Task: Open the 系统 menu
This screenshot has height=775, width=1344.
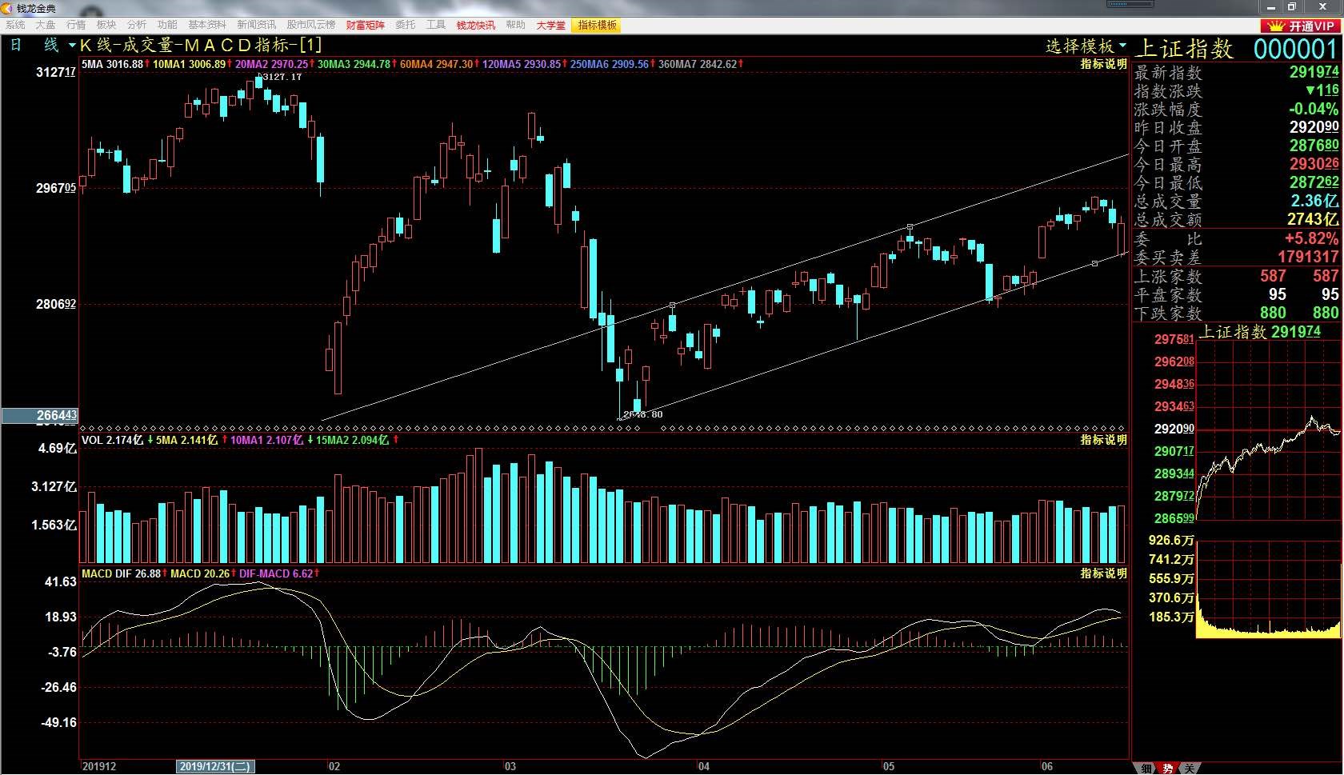Action: 15,26
